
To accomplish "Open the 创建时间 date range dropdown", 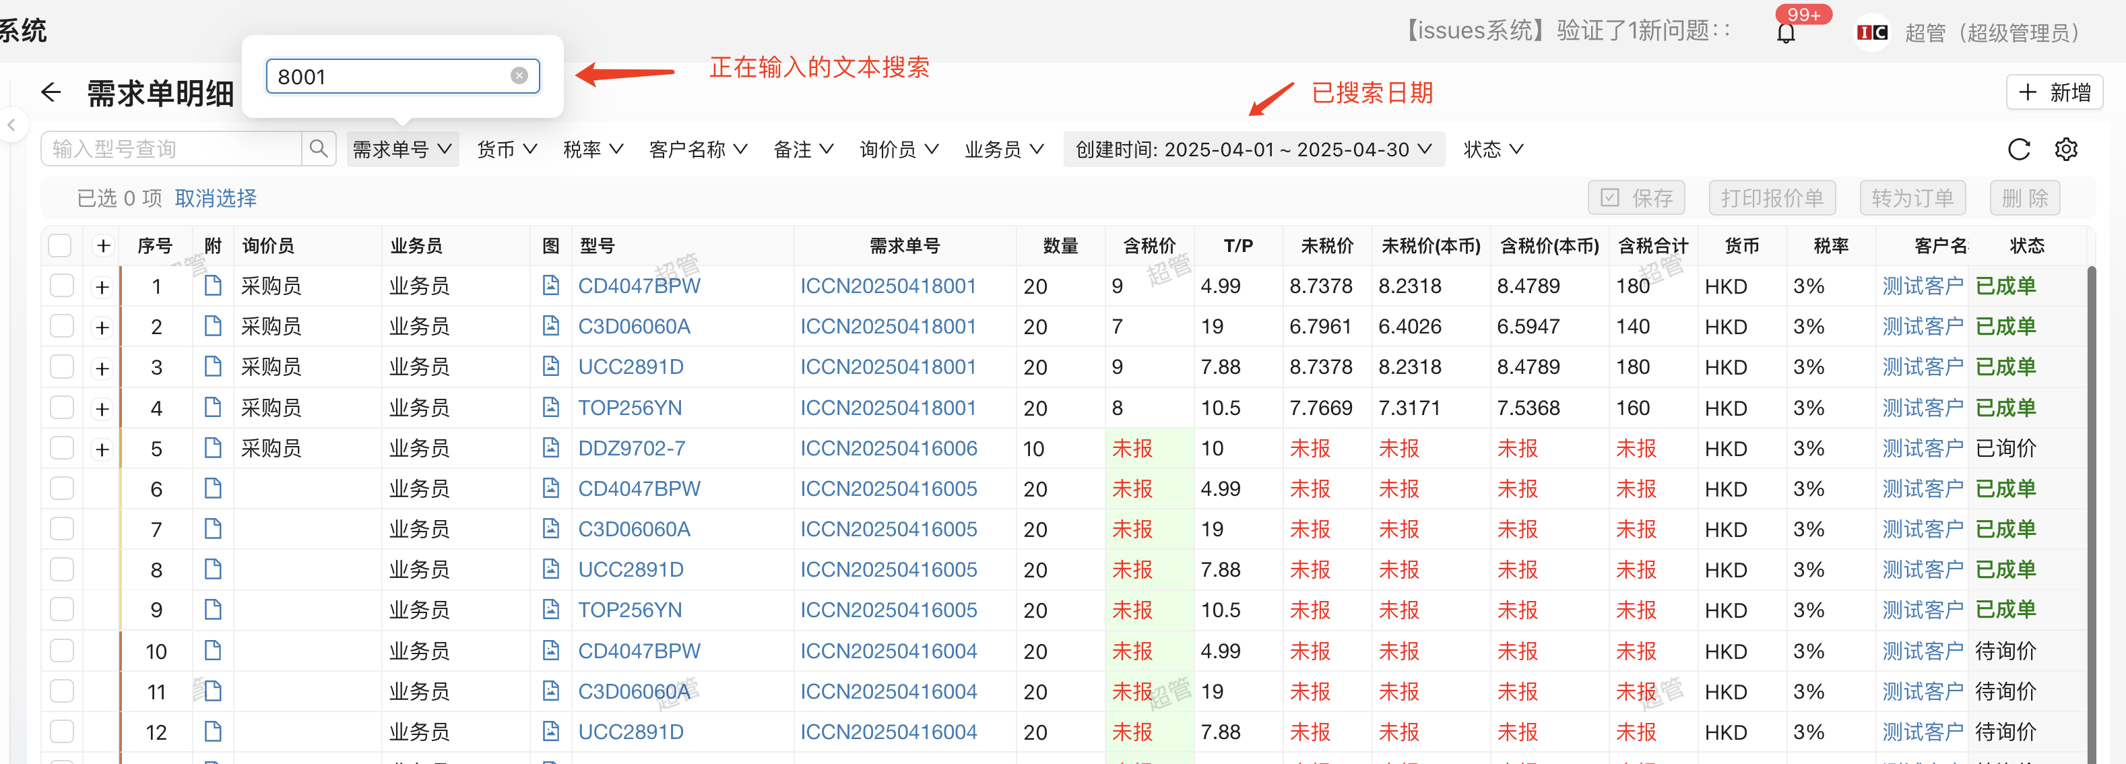I will pyautogui.click(x=1253, y=150).
